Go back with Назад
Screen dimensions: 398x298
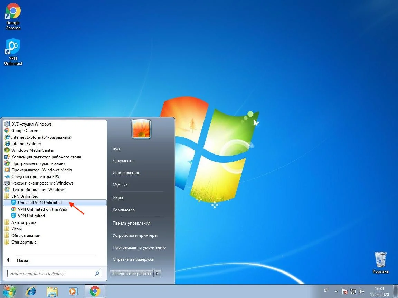coord(22,260)
